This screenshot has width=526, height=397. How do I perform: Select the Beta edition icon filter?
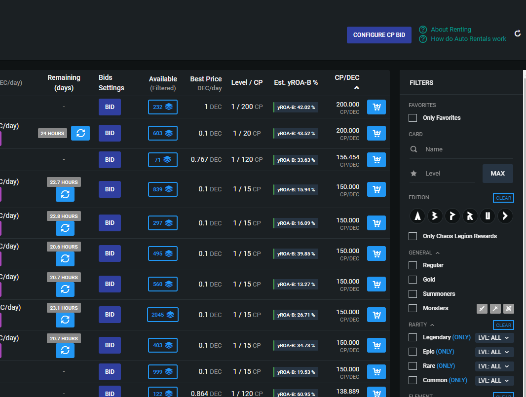point(435,216)
